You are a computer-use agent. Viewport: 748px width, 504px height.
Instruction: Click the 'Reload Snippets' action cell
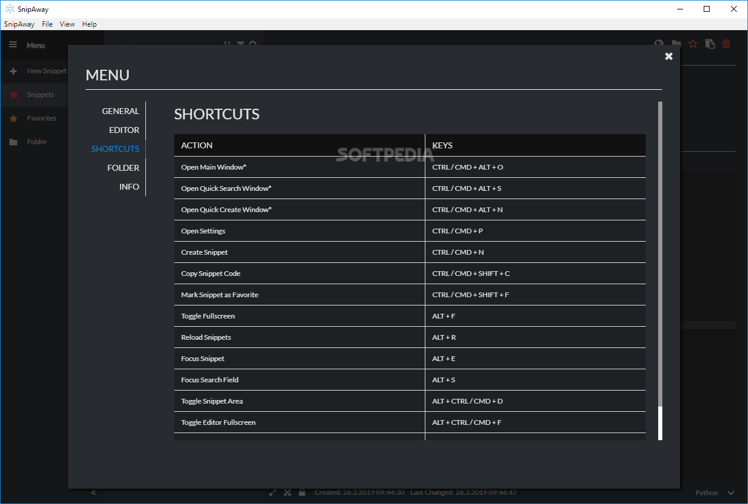300,337
